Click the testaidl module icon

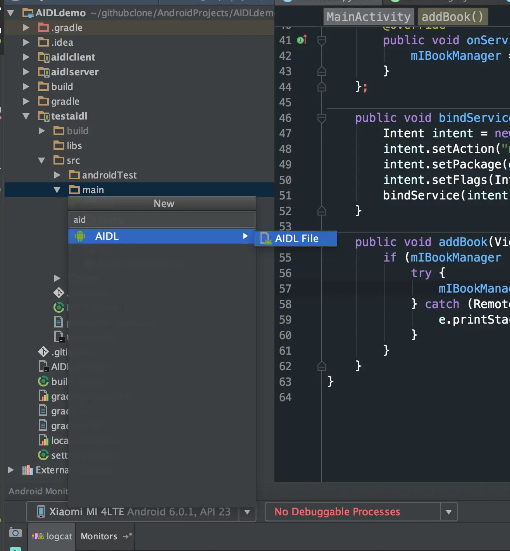[44, 116]
